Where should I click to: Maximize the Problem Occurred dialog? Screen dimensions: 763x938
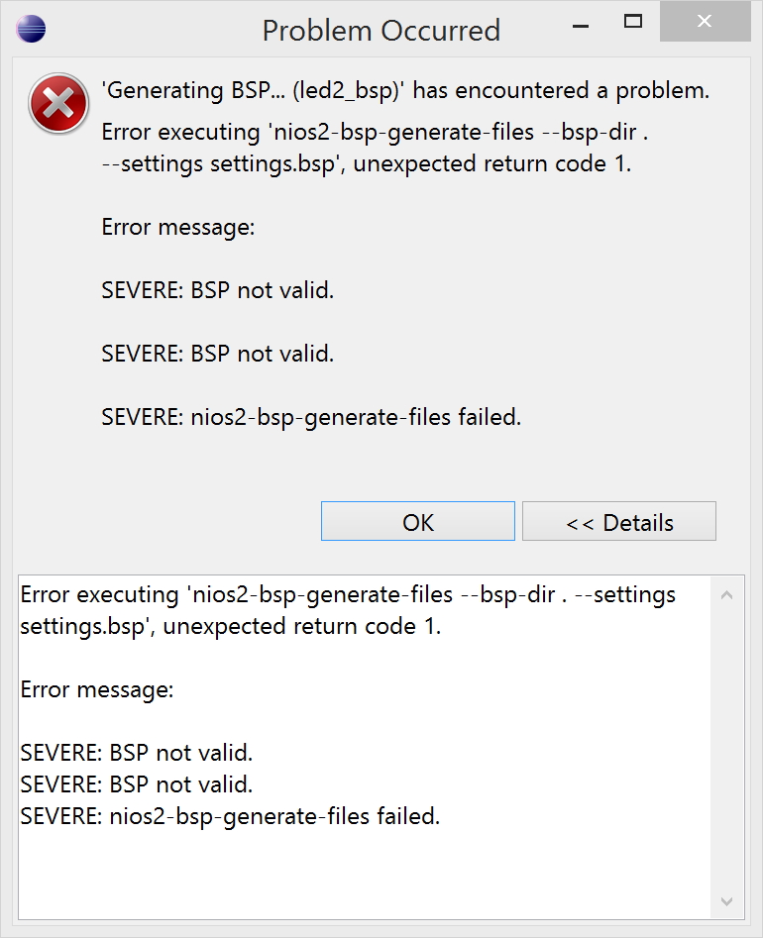click(x=633, y=21)
